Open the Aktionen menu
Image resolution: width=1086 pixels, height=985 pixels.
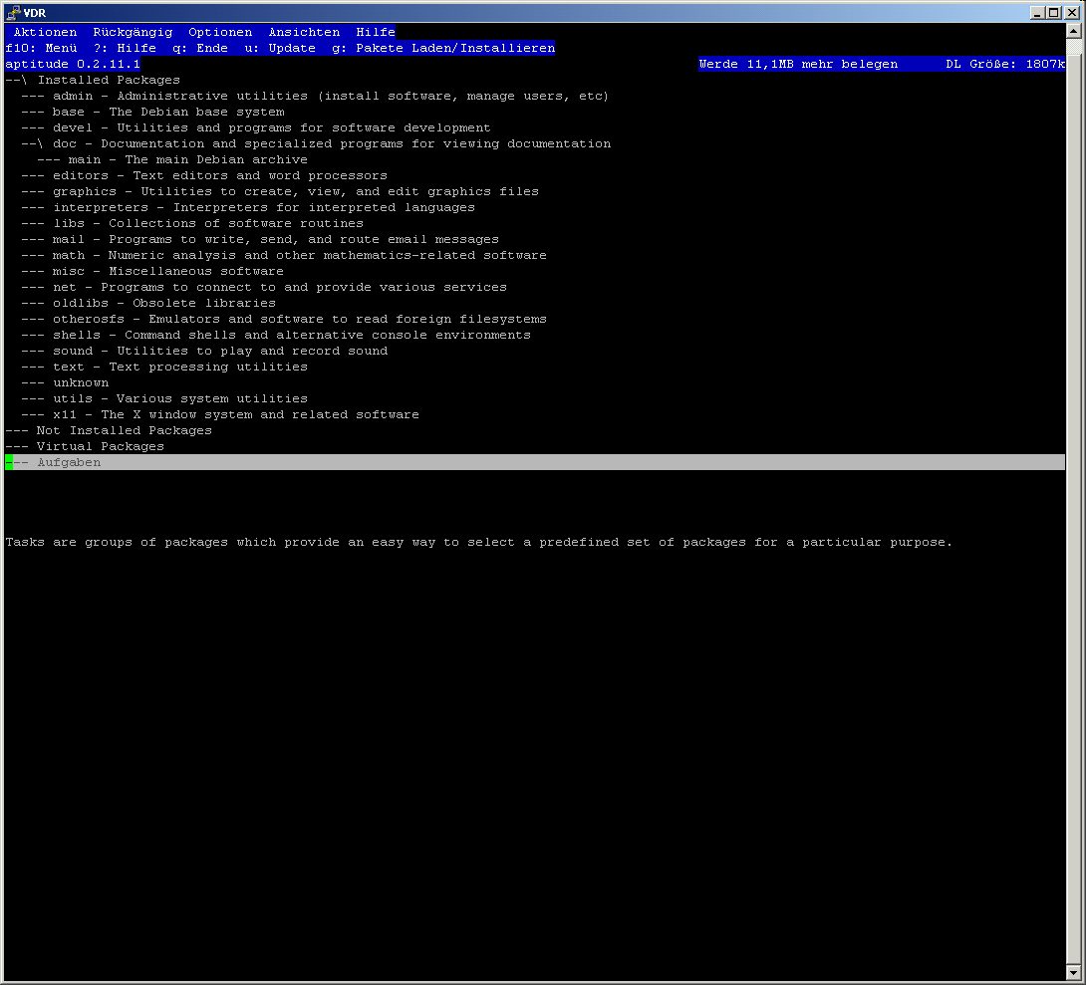point(45,32)
